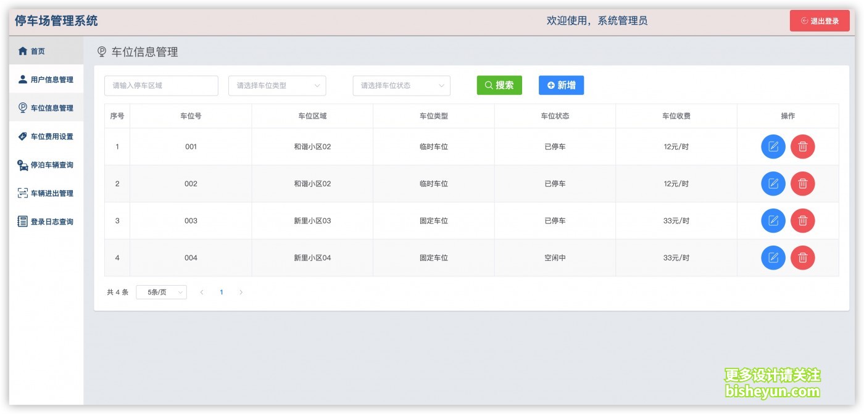The width and height of the screenshot is (864, 414).
Task: Edit the row for parking space 002
Action: pyautogui.click(x=773, y=184)
